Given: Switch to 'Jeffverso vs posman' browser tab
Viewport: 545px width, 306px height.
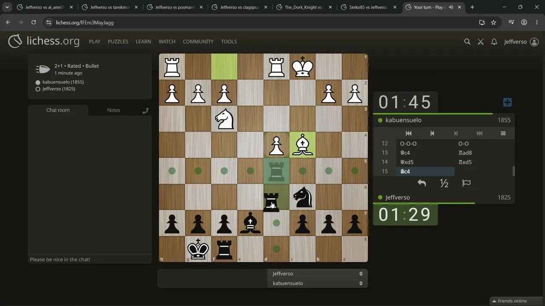Looking at the screenshot, I should coord(174,7).
